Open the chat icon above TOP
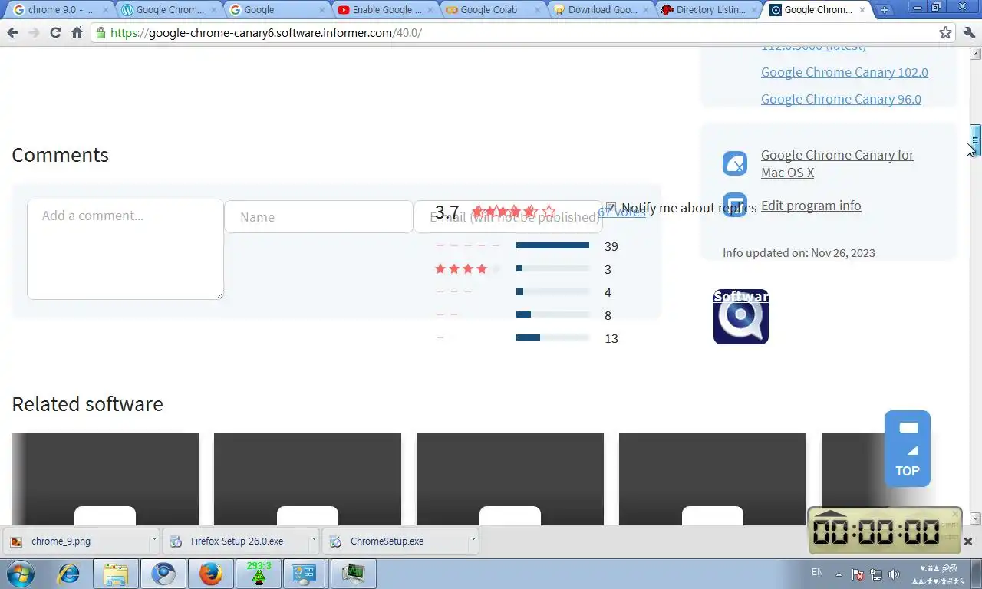The image size is (982, 589). point(908,429)
